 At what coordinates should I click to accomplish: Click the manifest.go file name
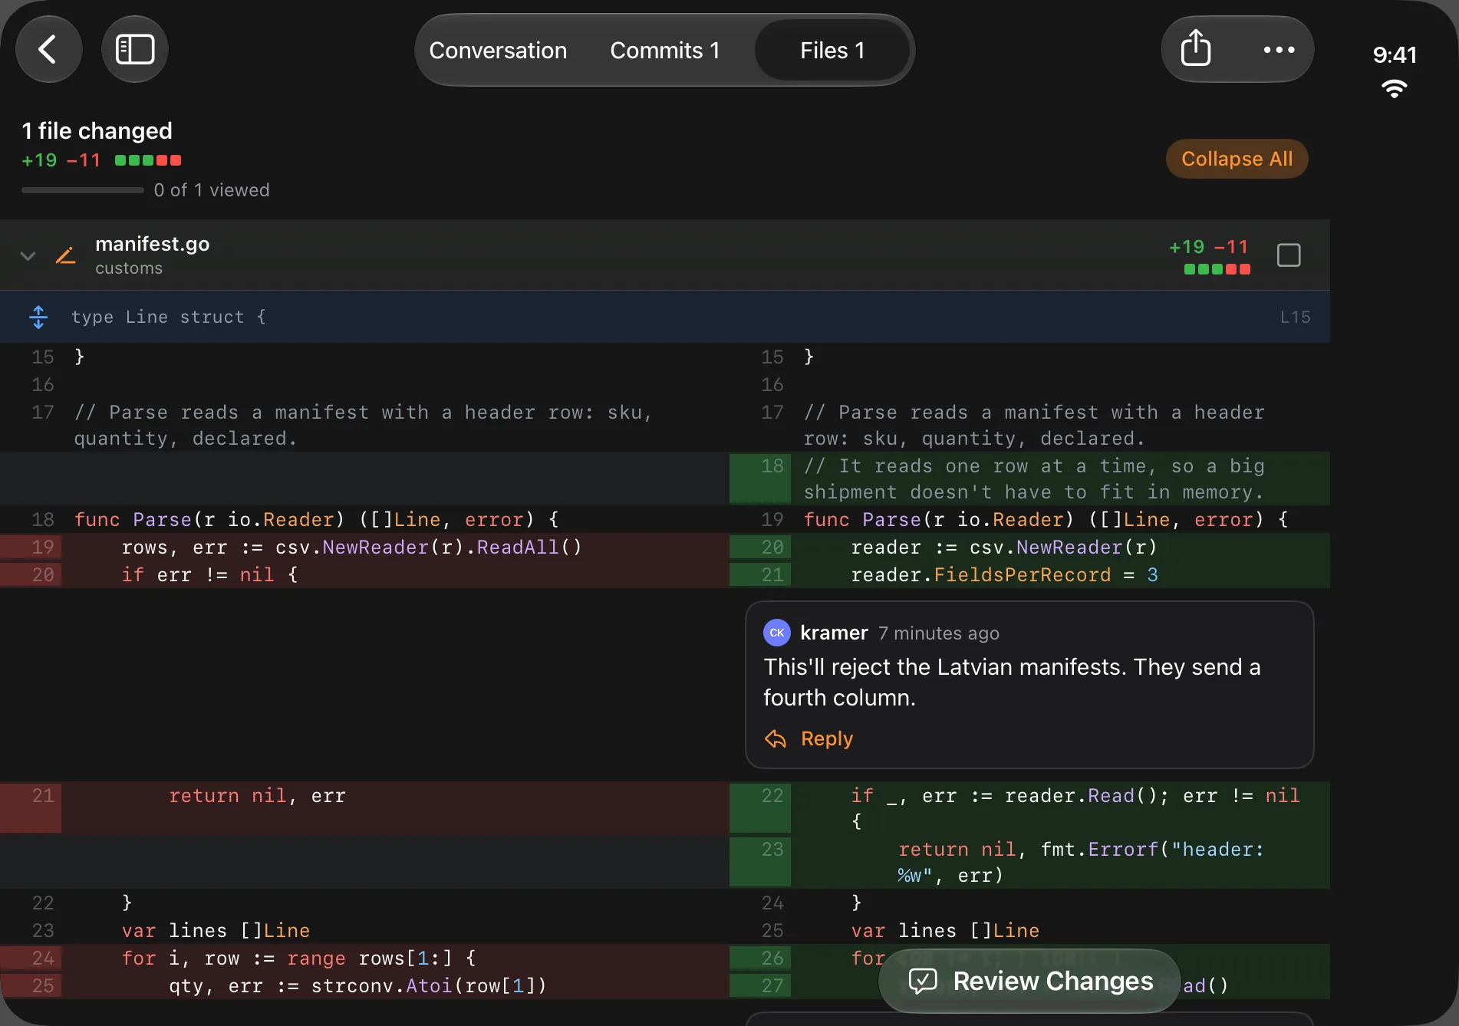(152, 244)
